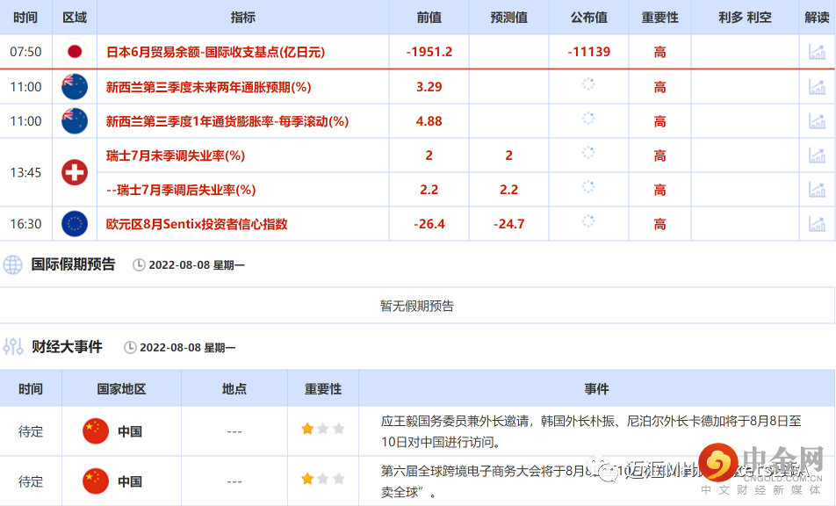Click loading spinner in 欧元区Sentix row
Viewport: 836px width, 506px height.
[588, 221]
